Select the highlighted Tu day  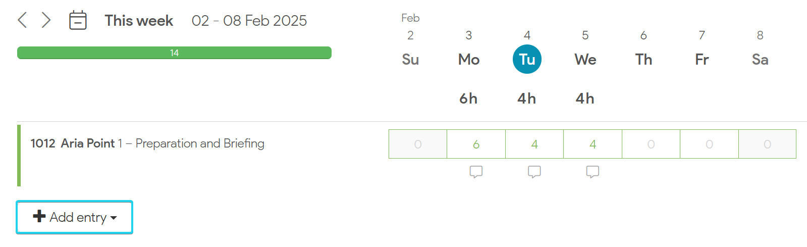click(527, 59)
